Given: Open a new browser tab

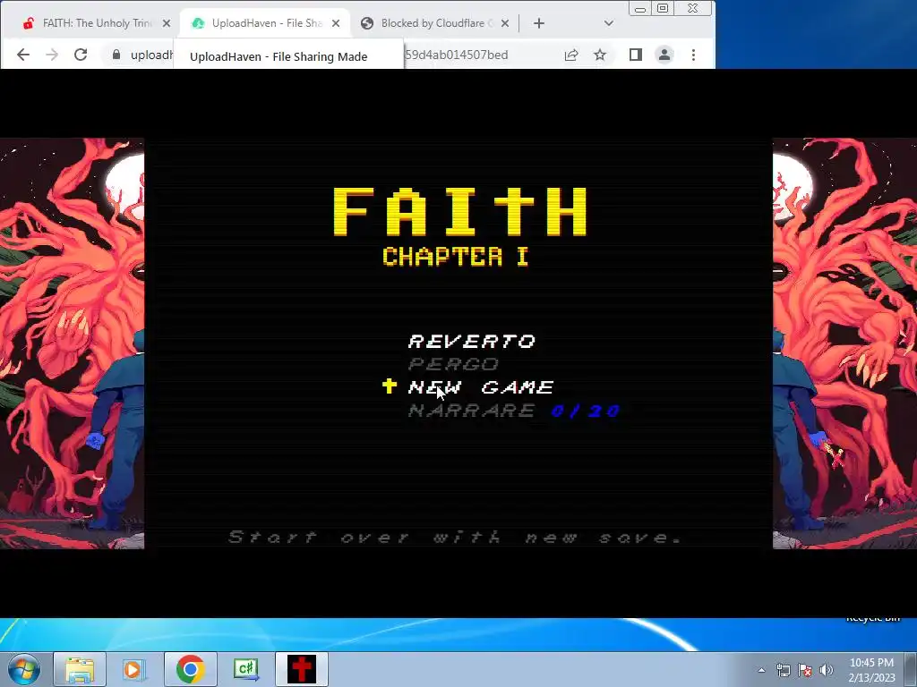Looking at the screenshot, I should 538,23.
